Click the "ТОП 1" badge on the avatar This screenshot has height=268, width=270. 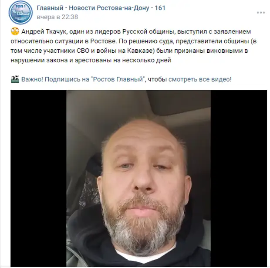coord(20,7)
